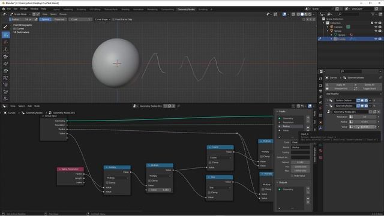The image size is (384, 216).
Task: Toggle Clamp on the Cosine node
Action: pyautogui.click(x=210, y=163)
